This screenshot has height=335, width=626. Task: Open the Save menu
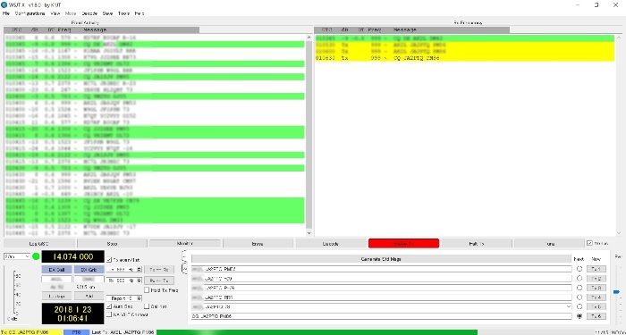coord(108,13)
